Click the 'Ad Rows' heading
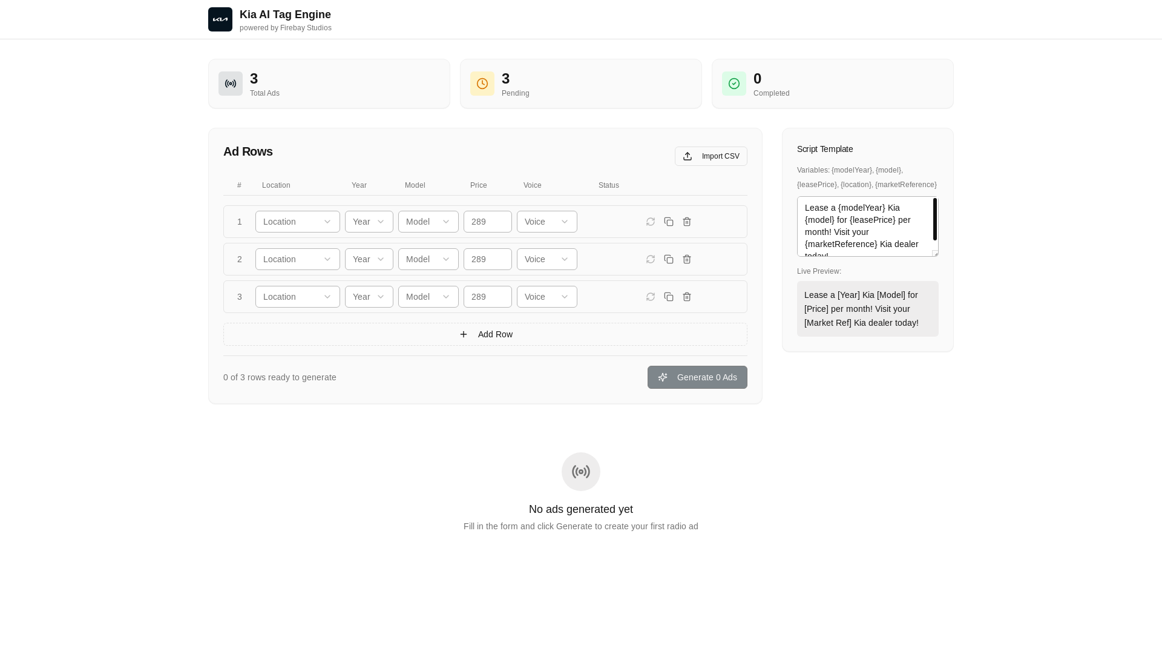 248,151
